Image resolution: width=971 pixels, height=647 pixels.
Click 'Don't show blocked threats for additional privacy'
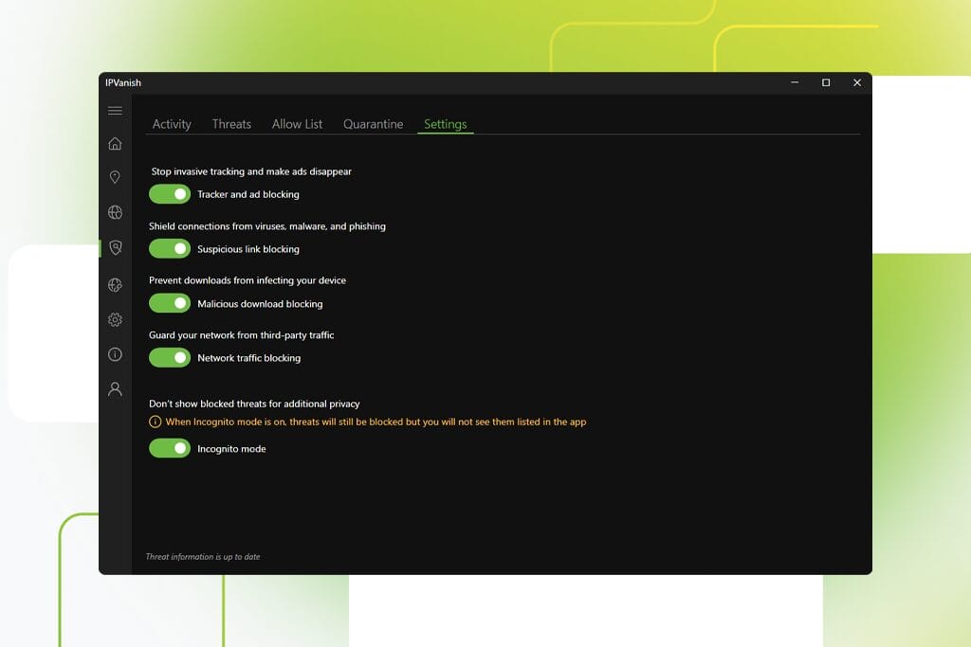coord(254,404)
